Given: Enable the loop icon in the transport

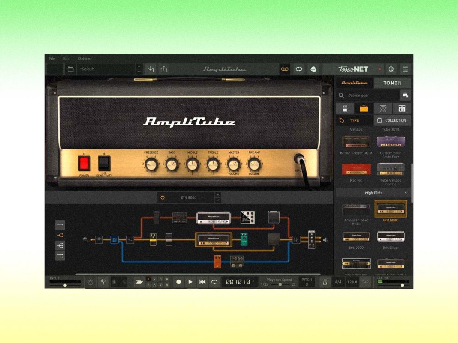Looking at the screenshot, I should tap(214, 282).
